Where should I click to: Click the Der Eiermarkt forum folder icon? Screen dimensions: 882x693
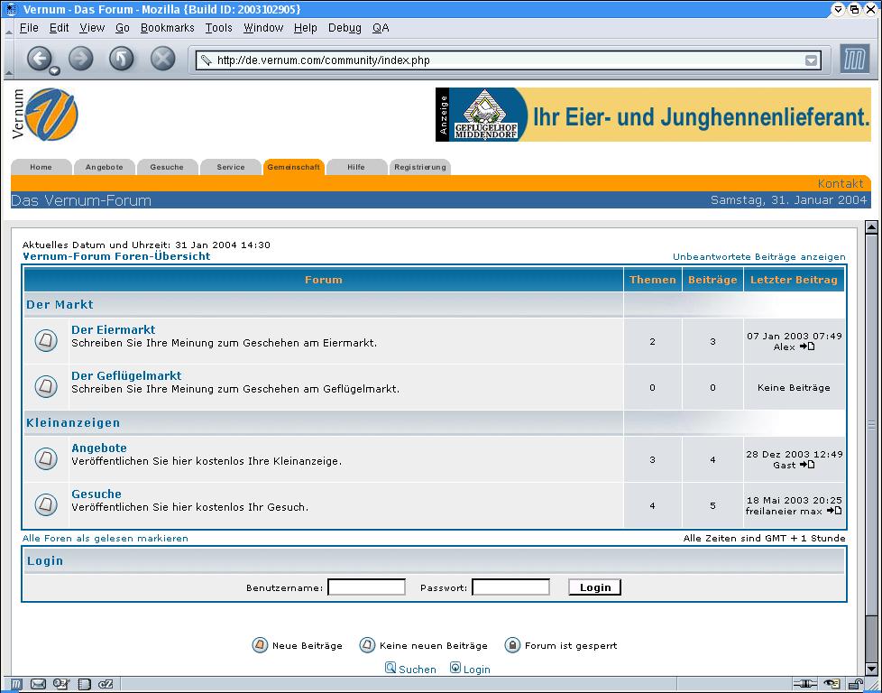pos(46,341)
